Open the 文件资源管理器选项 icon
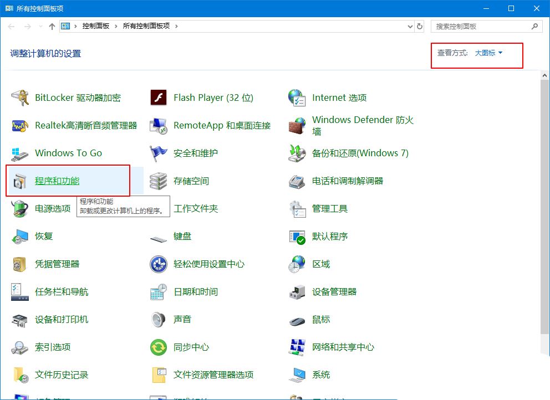Screen dimensions: 550x400 tap(159, 375)
